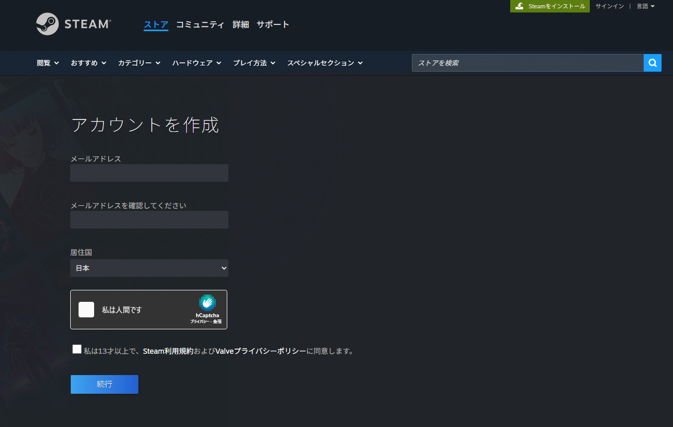Viewport: 673px width, 427px height.
Task: Expand the カテゴリー menu
Action: (139, 63)
